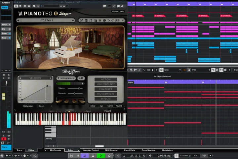The image size is (238, 159).
Task: Mark YC5 Felt II as favorite star
Action: click(x=21, y=20)
